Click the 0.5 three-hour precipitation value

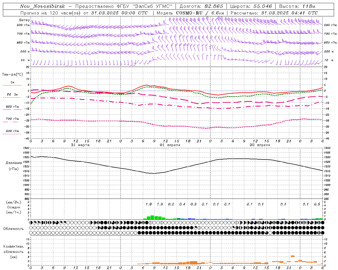317,204
